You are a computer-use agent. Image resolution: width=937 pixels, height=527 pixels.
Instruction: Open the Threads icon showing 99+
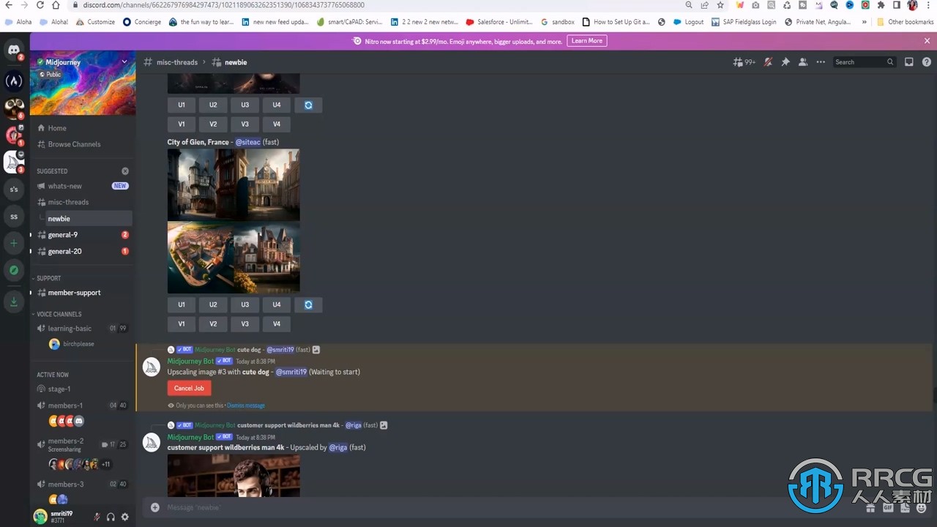coord(744,62)
